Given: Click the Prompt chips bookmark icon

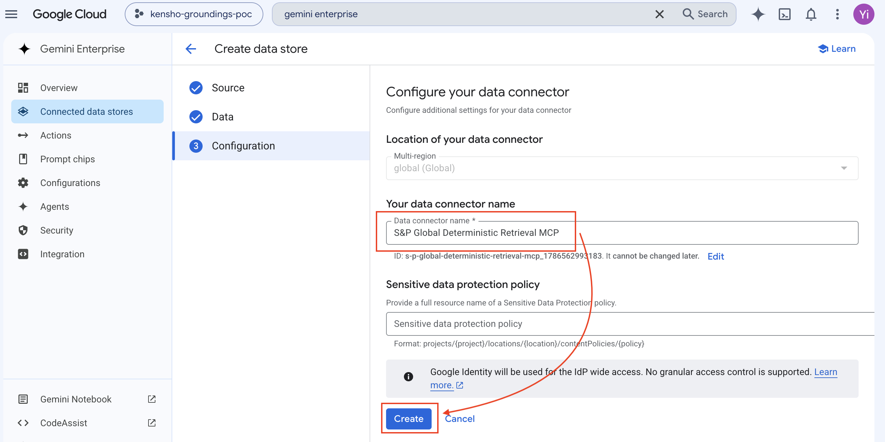Looking at the screenshot, I should click(x=23, y=159).
